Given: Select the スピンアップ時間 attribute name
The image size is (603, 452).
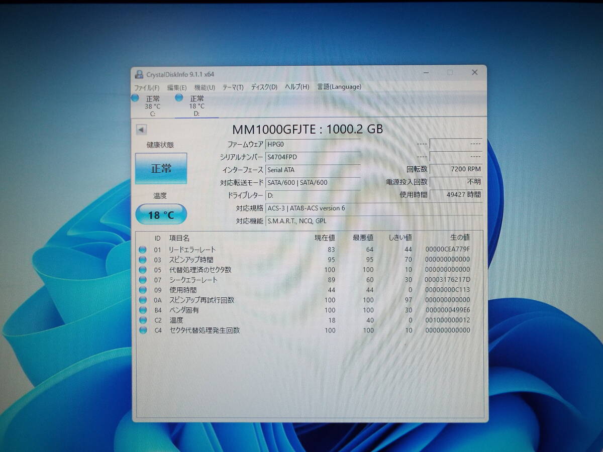Looking at the screenshot, I should (x=191, y=260).
